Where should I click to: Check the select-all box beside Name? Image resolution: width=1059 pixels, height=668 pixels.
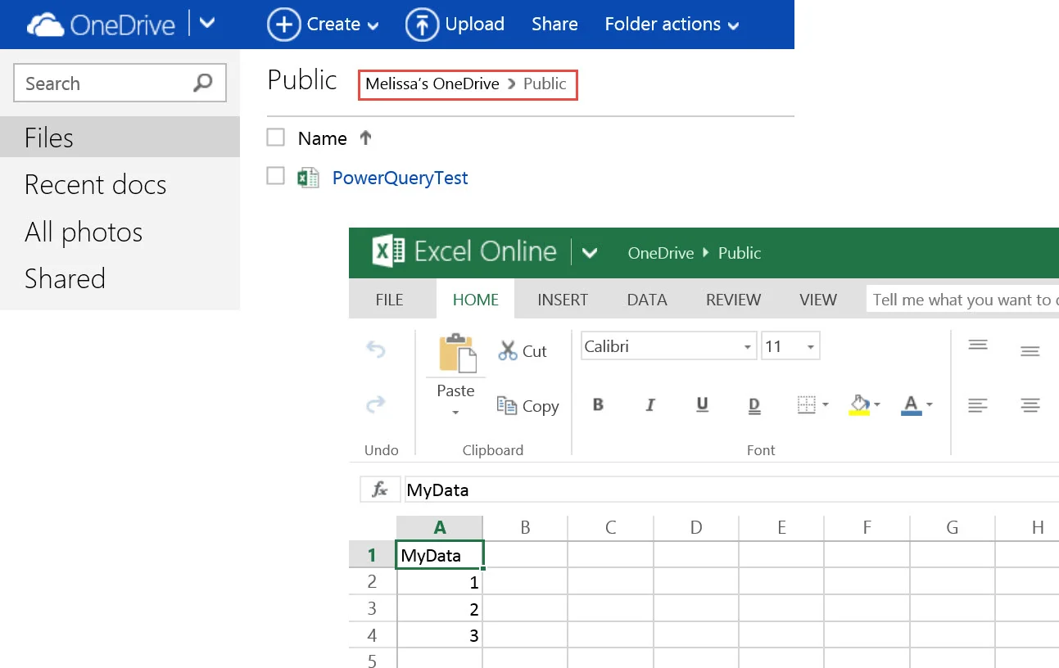pos(276,137)
